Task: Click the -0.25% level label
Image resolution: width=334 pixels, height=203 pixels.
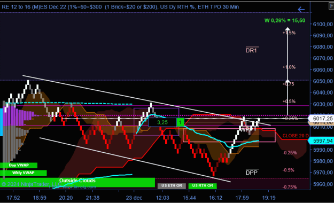Action: pyautogui.click(x=290, y=153)
